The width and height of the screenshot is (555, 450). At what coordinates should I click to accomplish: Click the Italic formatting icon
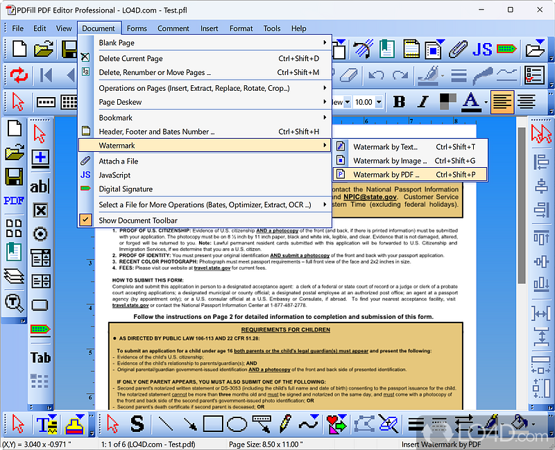point(422,102)
